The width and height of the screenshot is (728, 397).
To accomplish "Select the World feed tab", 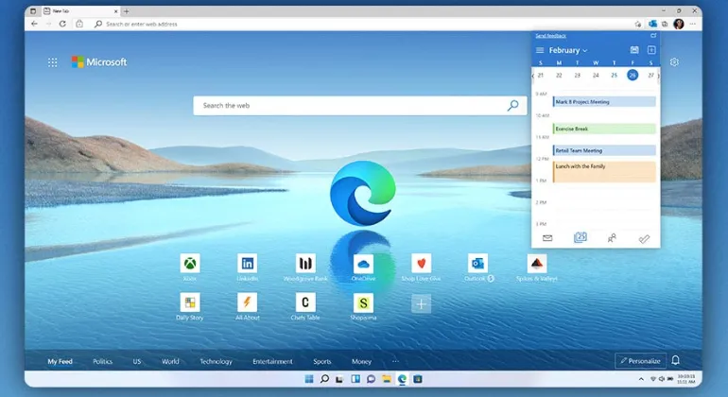I will click(x=170, y=361).
